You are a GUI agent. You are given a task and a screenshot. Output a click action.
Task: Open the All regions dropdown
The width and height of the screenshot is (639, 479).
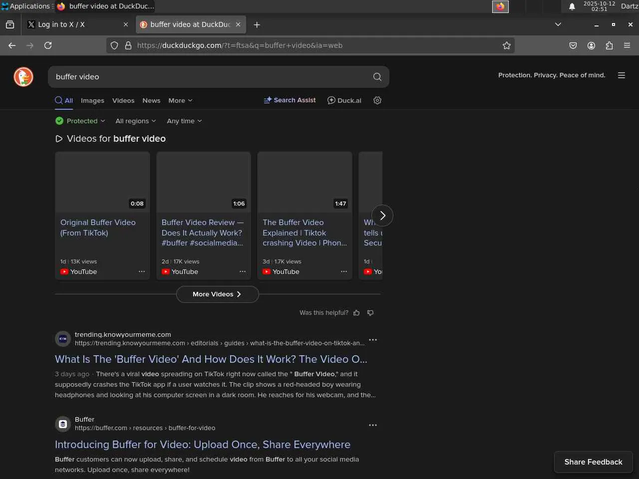click(x=136, y=121)
